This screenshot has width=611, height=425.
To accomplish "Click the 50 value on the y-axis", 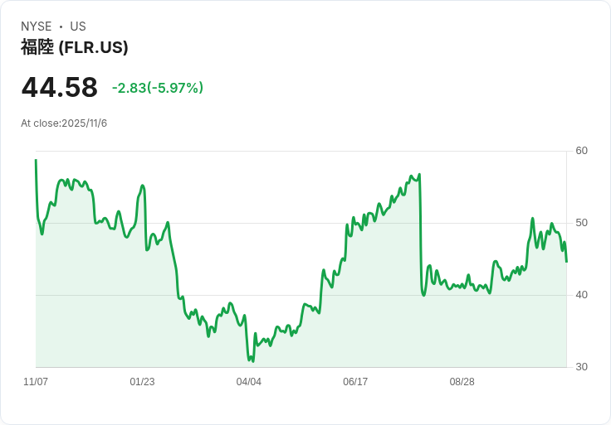I will coord(582,223).
